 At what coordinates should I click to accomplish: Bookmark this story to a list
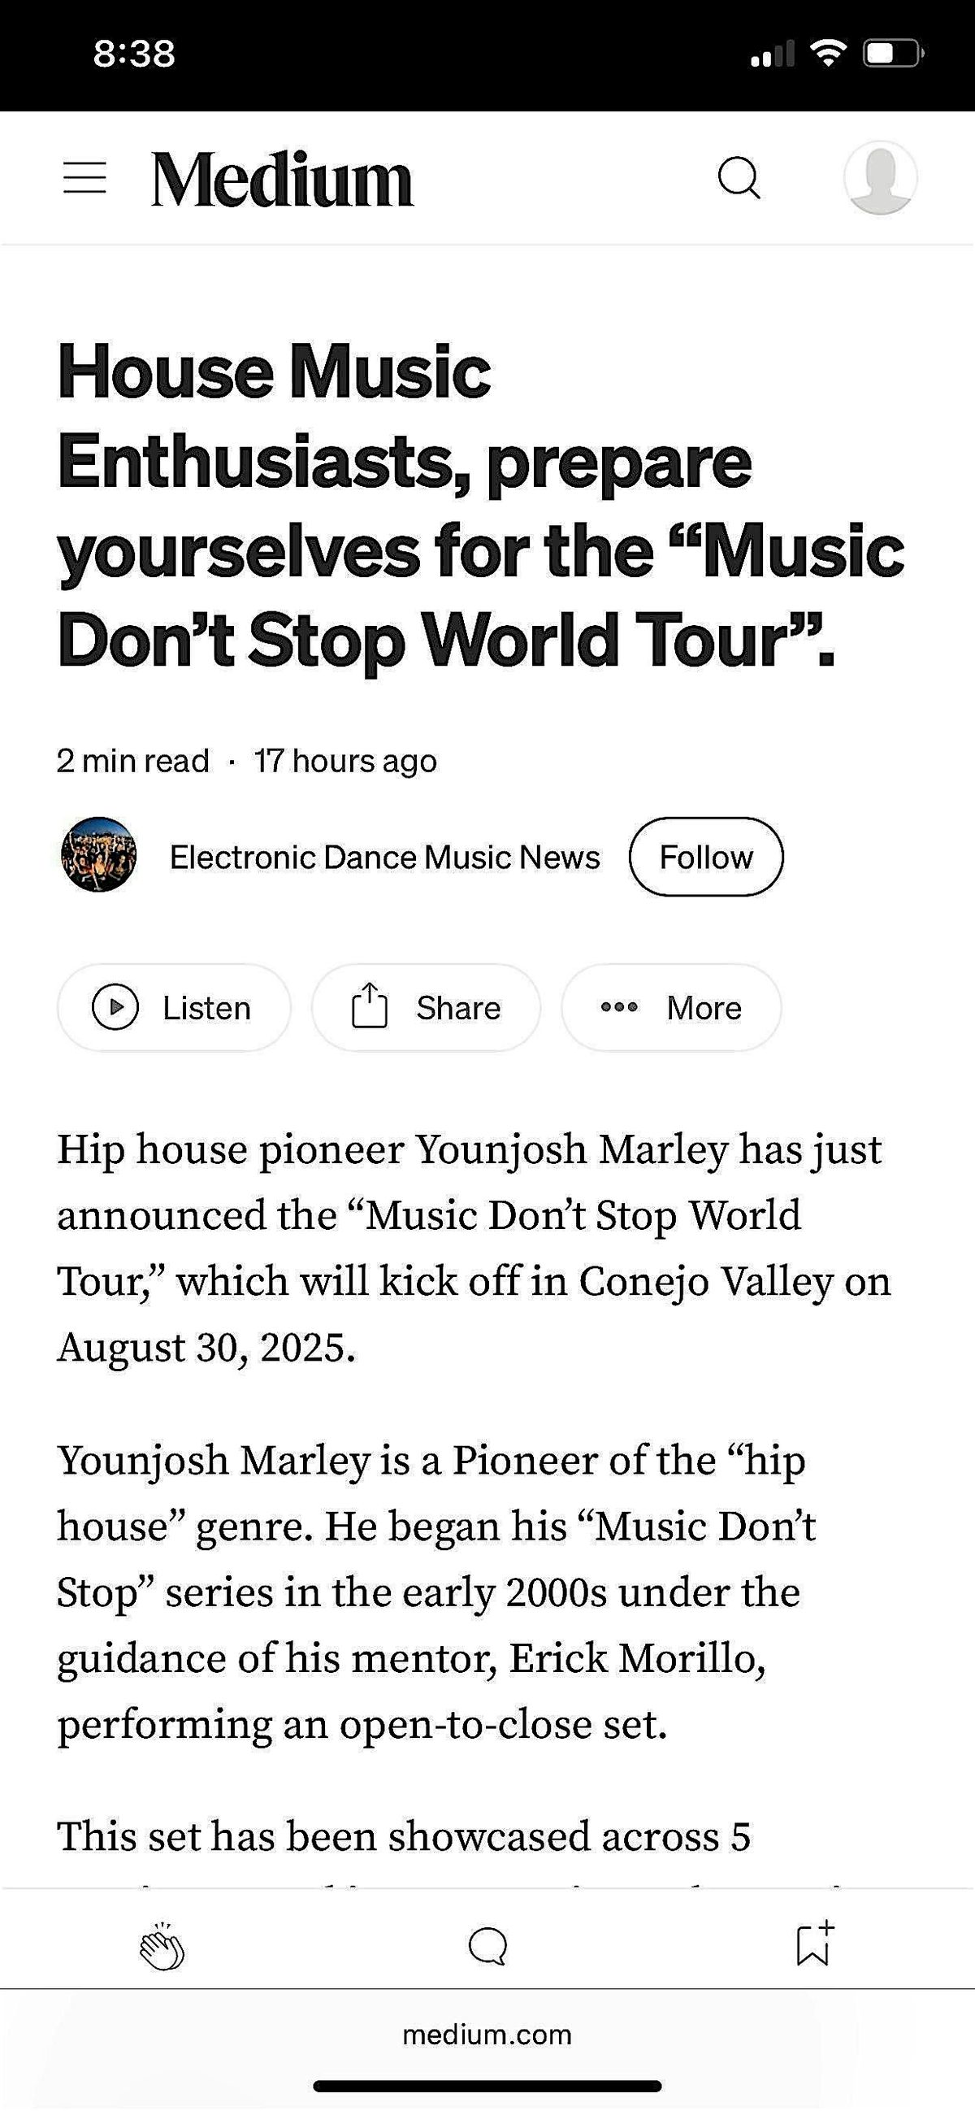point(813,1944)
